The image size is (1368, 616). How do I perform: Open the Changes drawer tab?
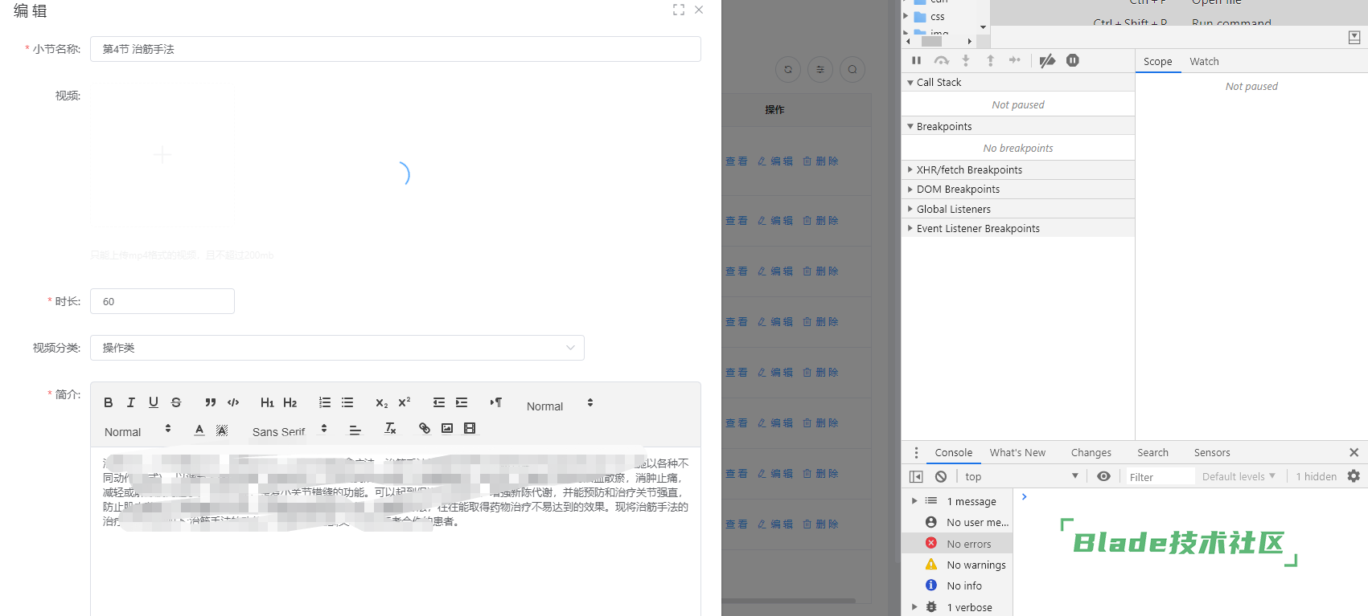click(1091, 452)
